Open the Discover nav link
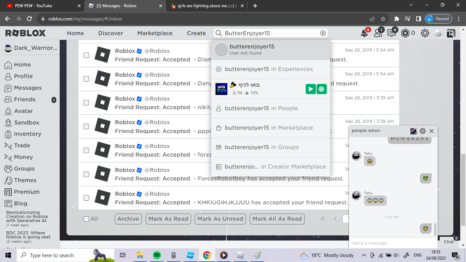 pos(111,33)
